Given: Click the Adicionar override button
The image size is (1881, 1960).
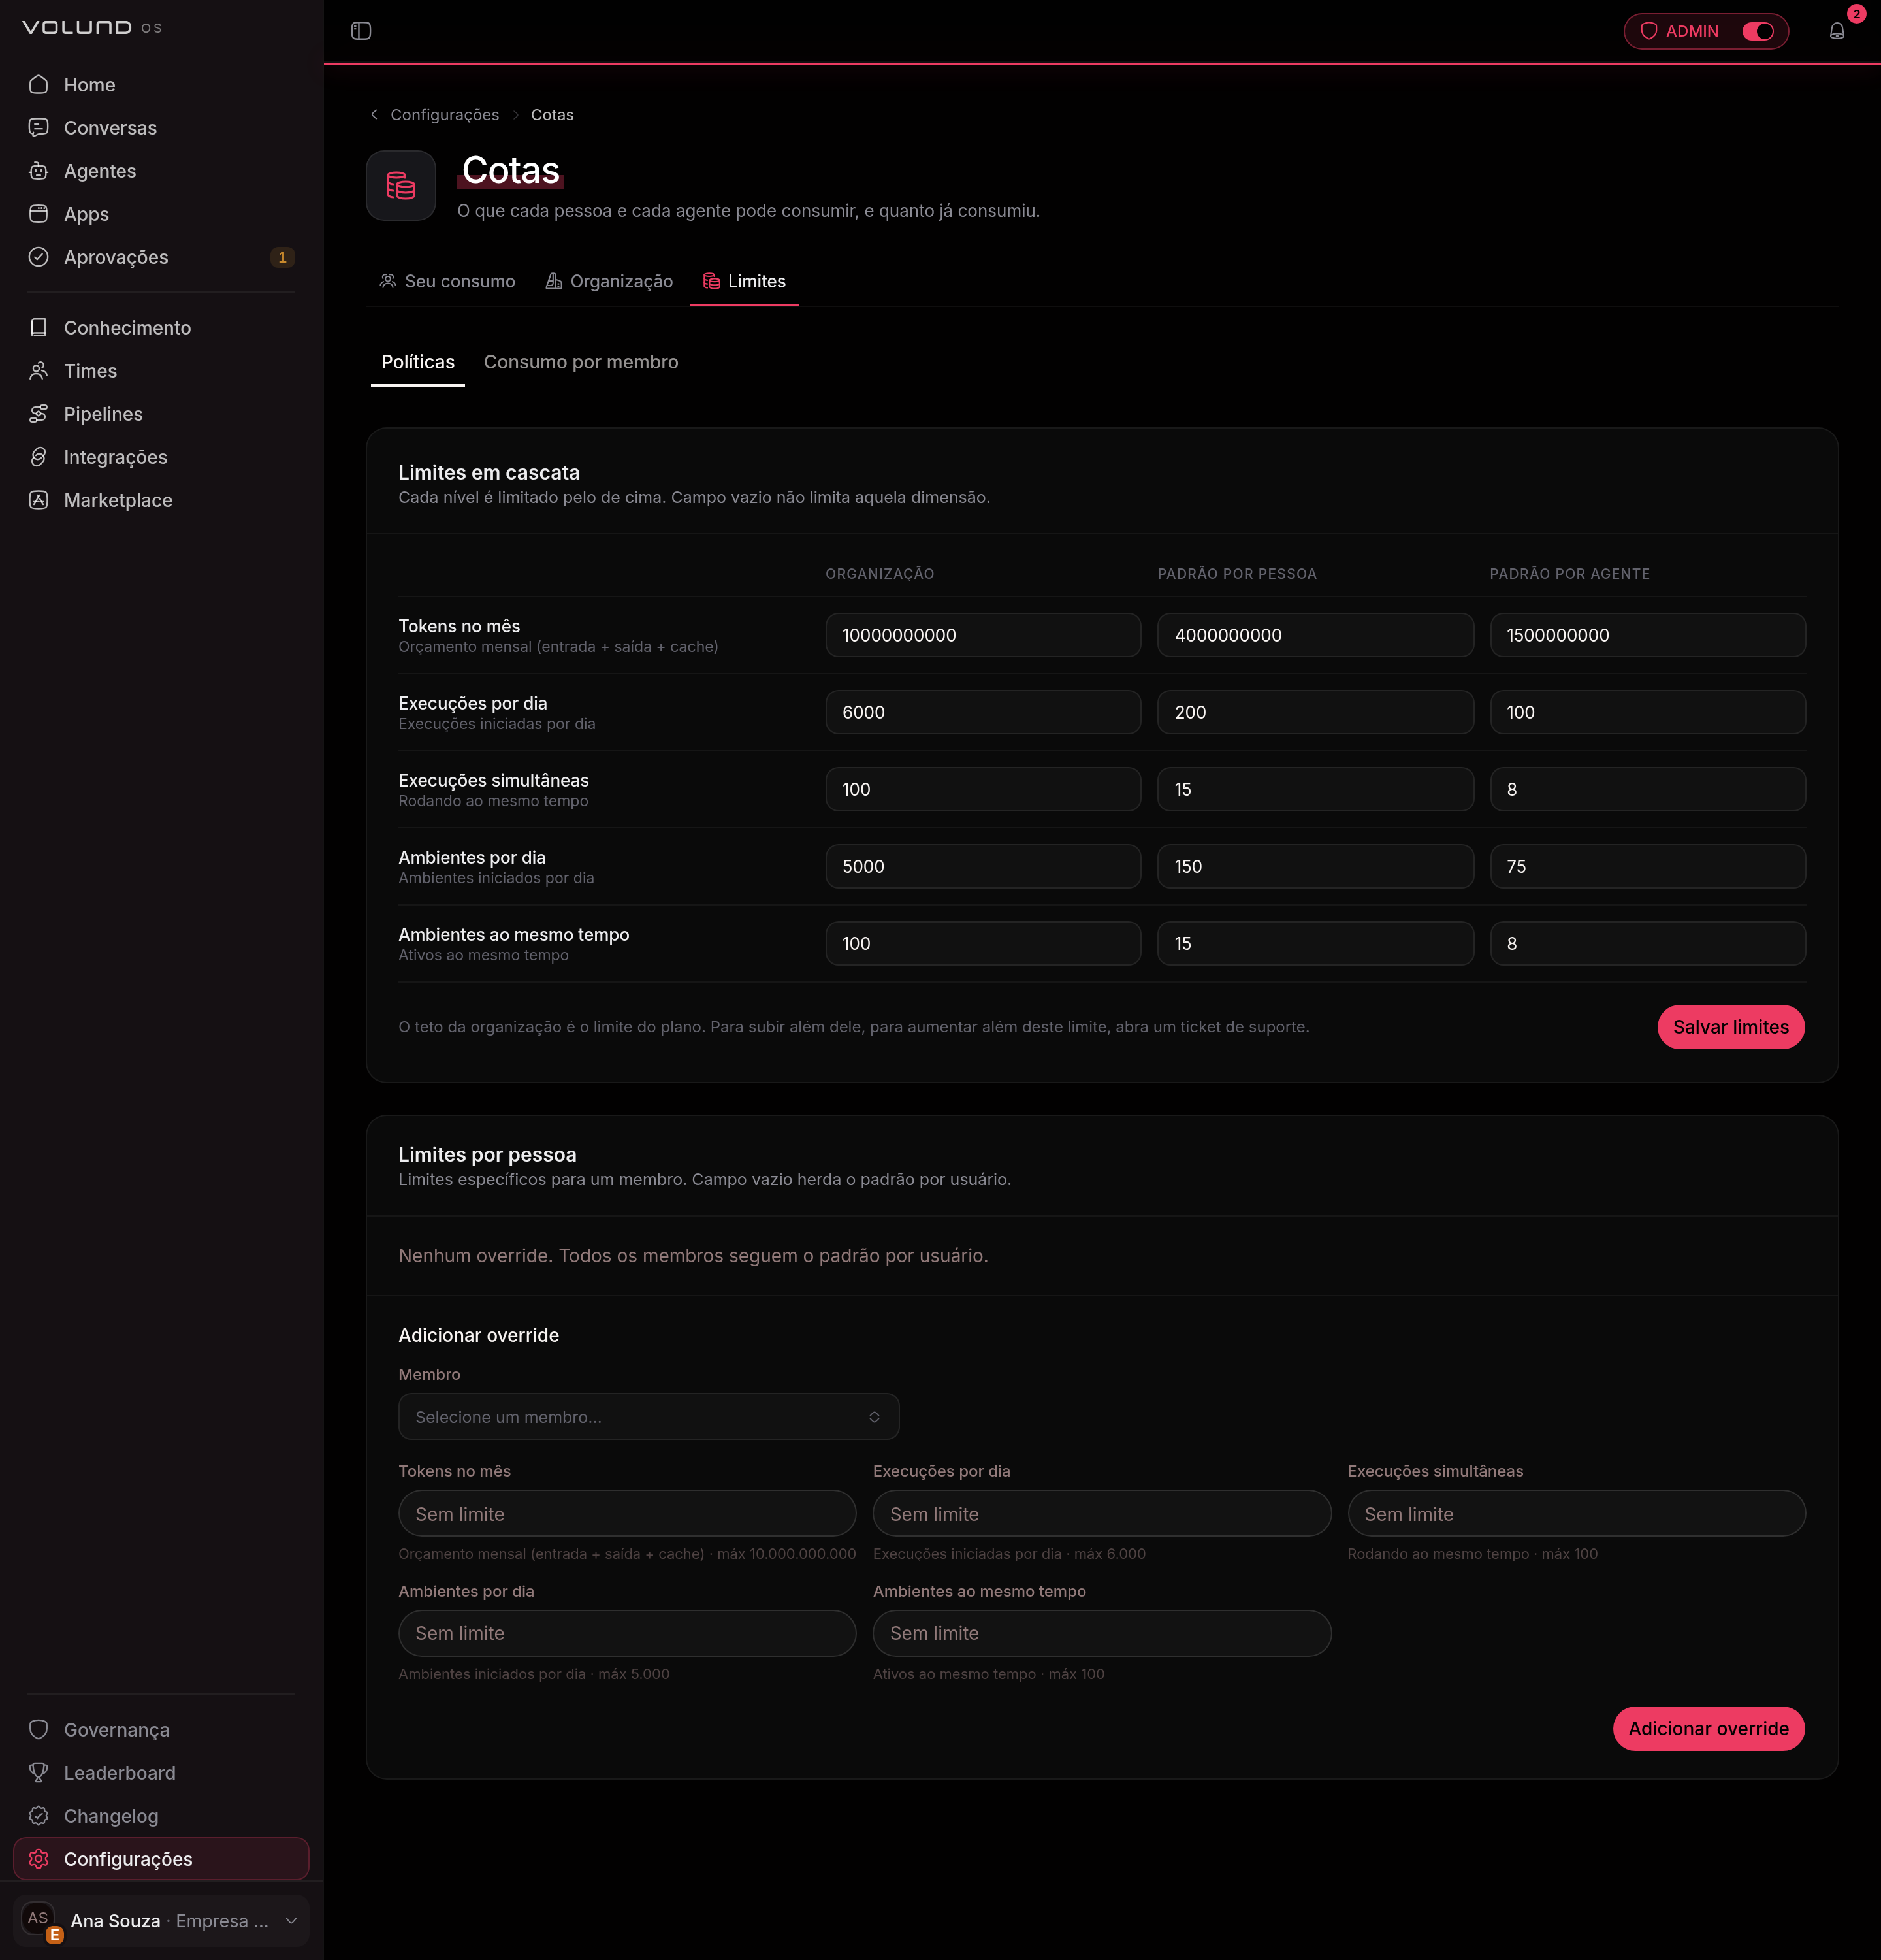Looking at the screenshot, I should pyautogui.click(x=1708, y=1729).
